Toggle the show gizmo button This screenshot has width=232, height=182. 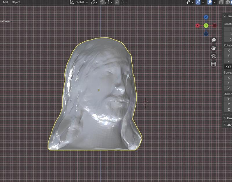point(198,2)
